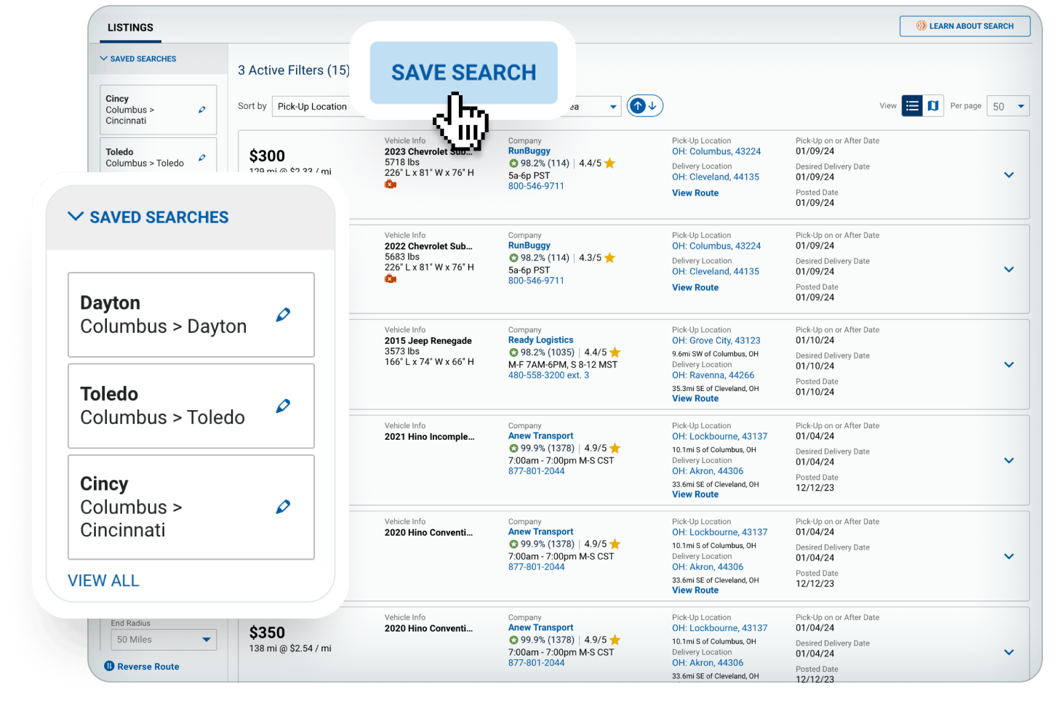Expand the first listing row chevron
Screen dimensions: 1056x703
click(1009, 175)
